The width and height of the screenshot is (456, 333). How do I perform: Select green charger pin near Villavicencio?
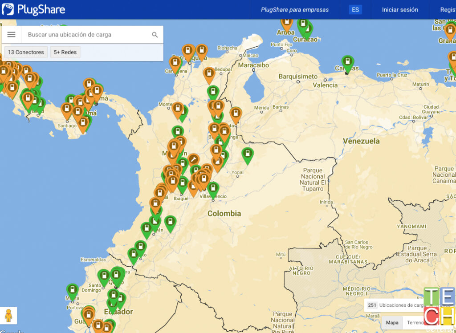[x=213, y=188]
